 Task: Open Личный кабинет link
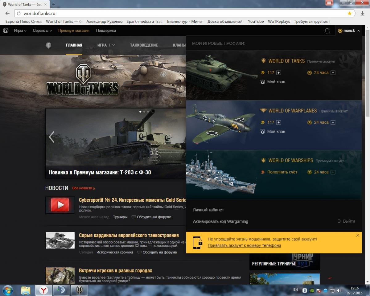[x=208, y=210]
